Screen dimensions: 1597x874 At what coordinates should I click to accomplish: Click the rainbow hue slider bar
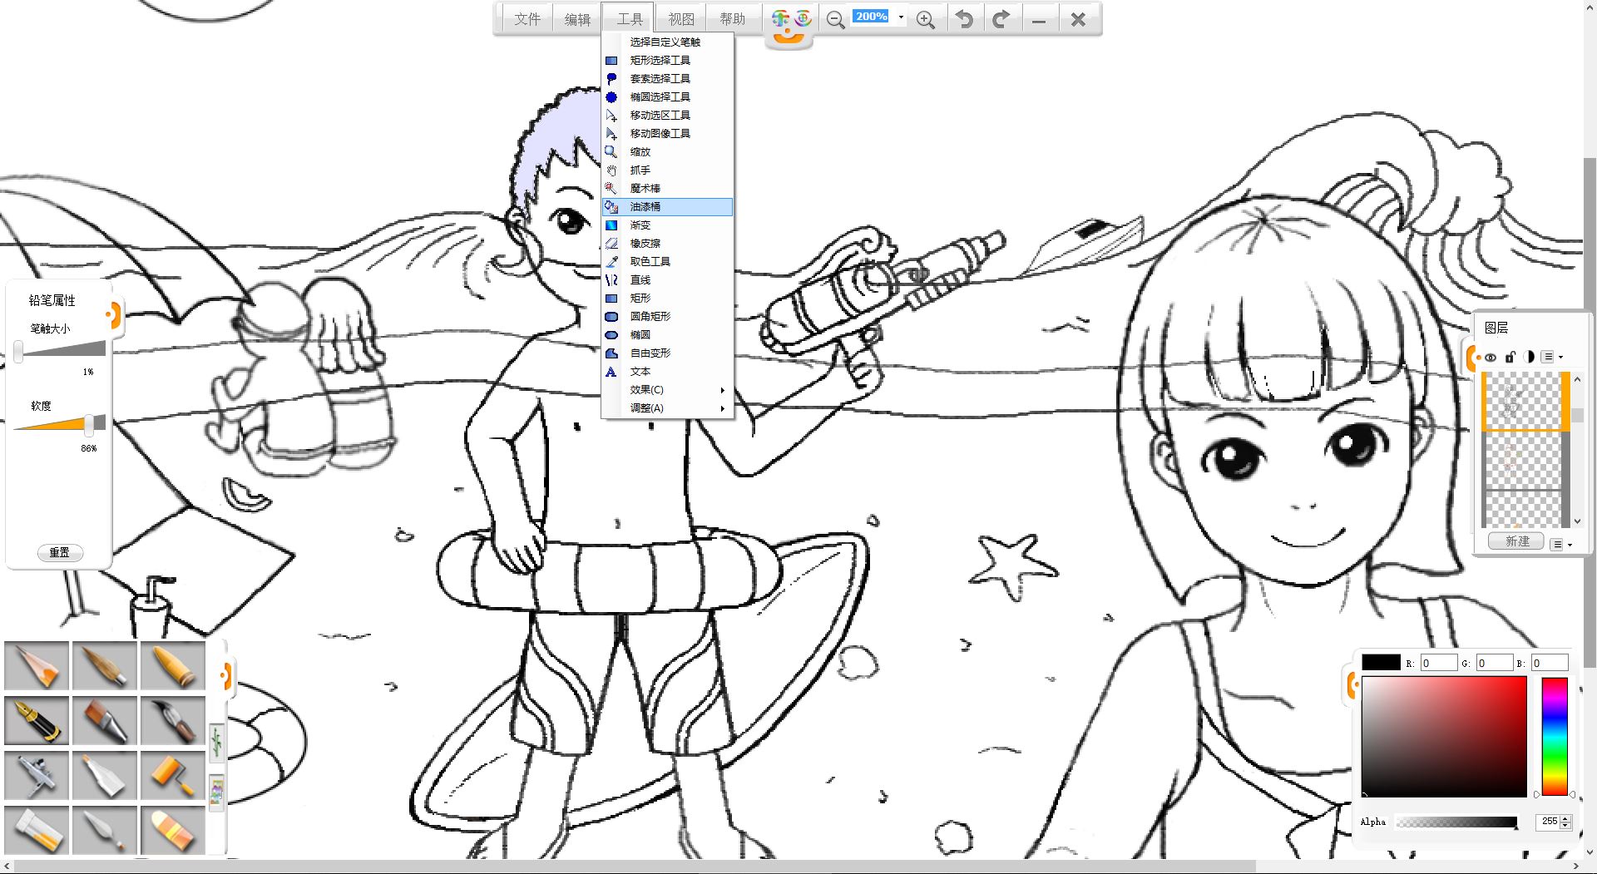pos(1554,736)
